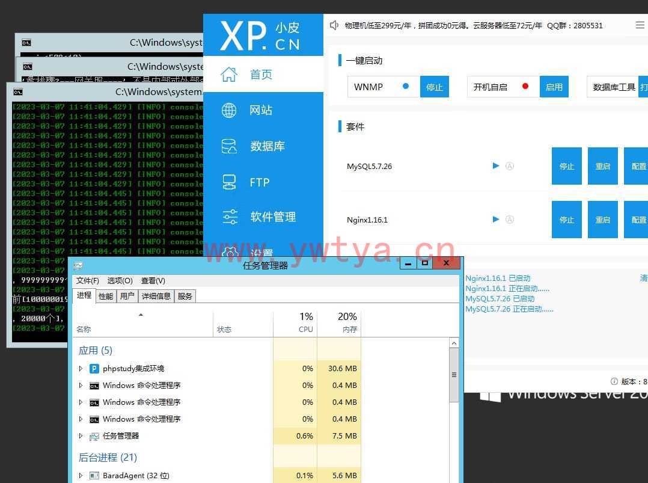Select the 进程 tab
The width and height of the screenshot is (648, 483).
[84, 295]
